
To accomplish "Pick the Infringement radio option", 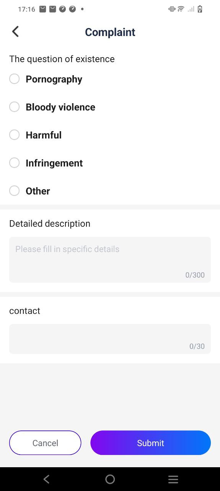I will pyautogui.click(x=14, y=163).
